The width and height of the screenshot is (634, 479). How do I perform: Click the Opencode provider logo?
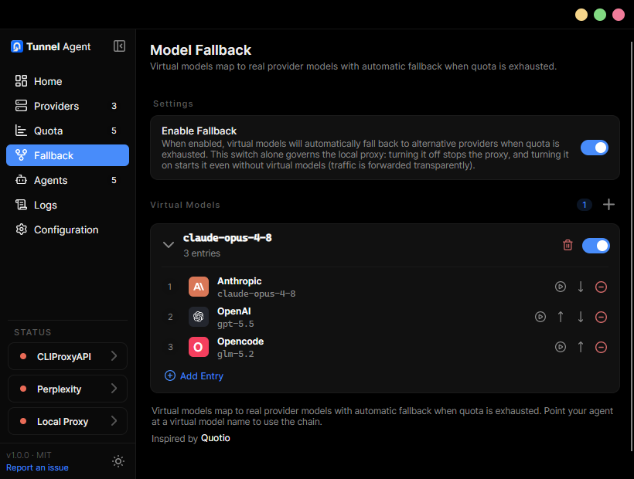click(199, 347)
